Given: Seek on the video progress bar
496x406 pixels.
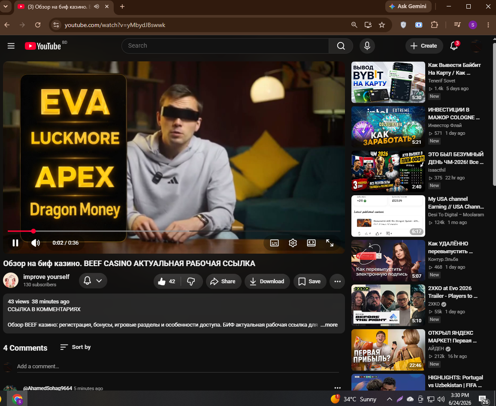Looking at the screenshot, I should click(x=174, y=231).
